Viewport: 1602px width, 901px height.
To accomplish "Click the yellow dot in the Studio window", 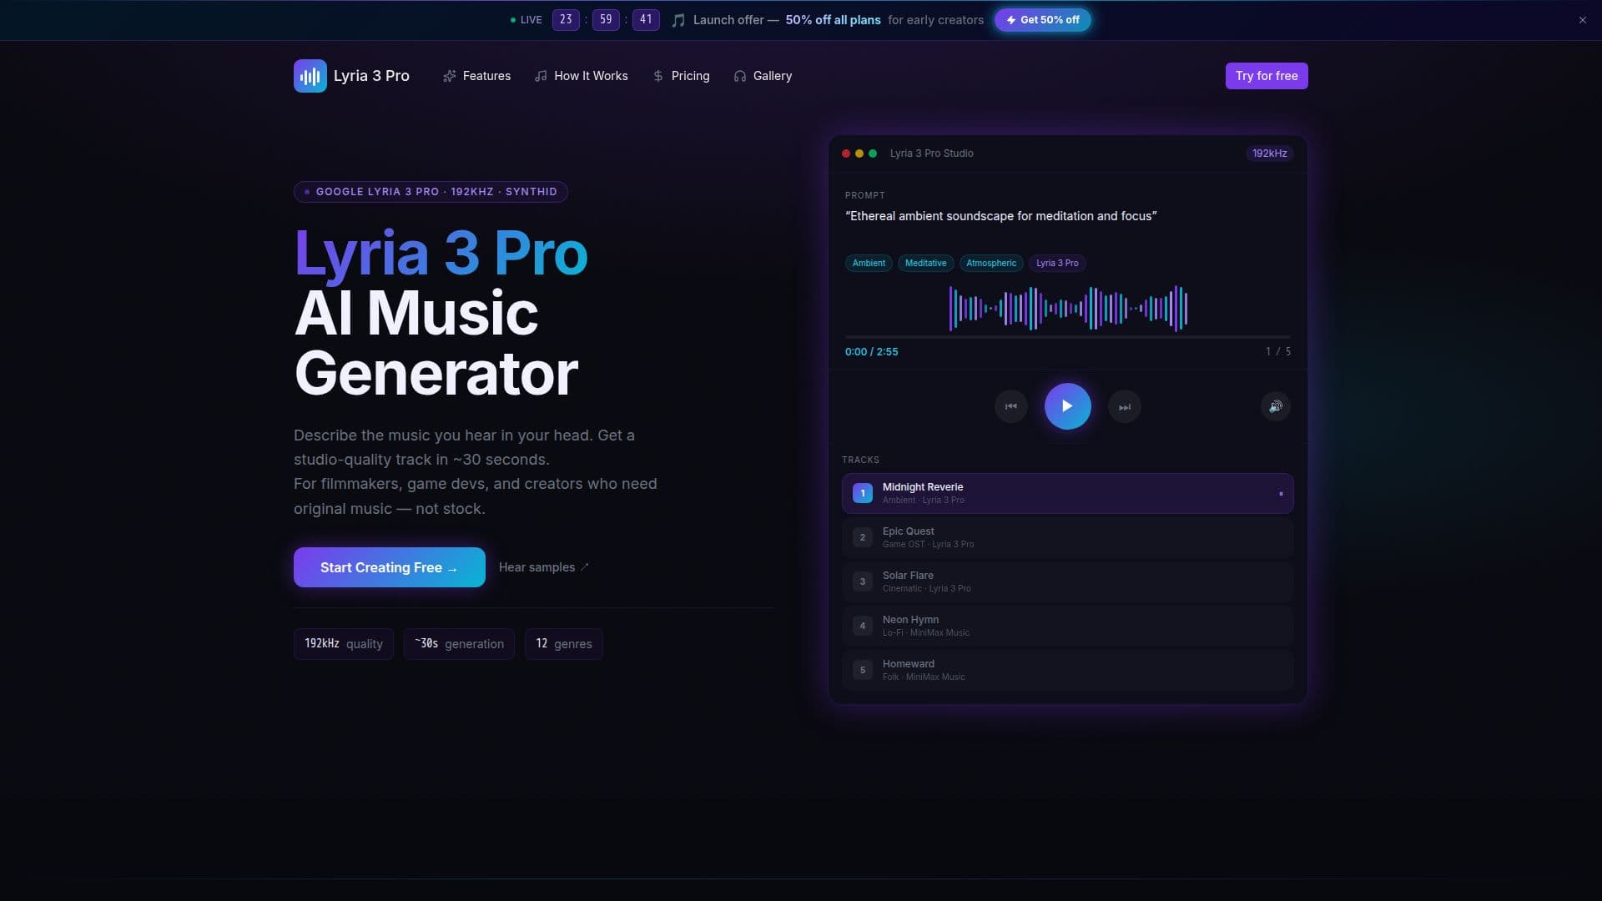I will 859,154.
